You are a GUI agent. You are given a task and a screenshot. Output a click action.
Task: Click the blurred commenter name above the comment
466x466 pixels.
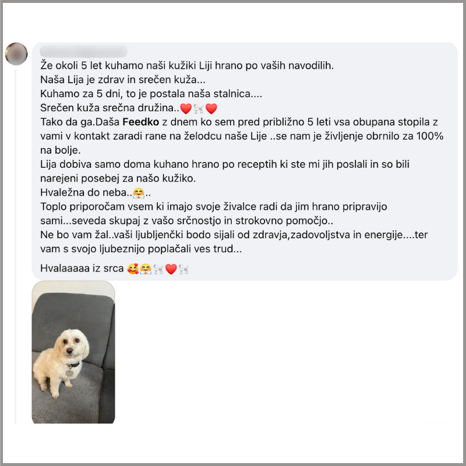pyautogui.click(x=83, y=51)
